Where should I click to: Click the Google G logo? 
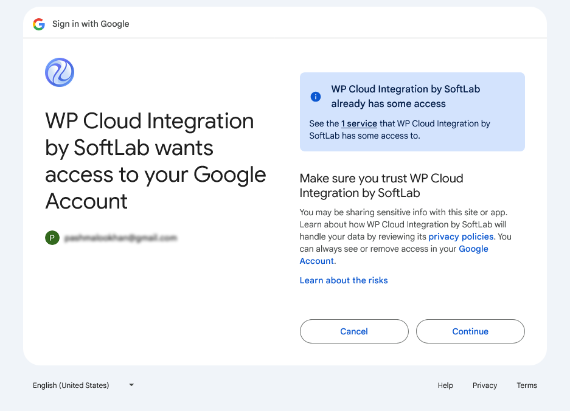[x=39, y=24]
